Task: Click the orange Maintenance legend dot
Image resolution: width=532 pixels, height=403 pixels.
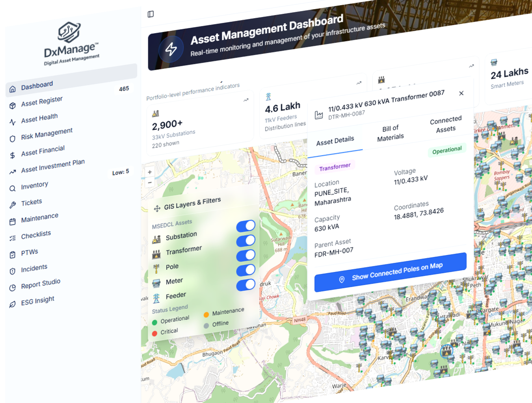Action: pyautogui.click(x=206, y=314)
